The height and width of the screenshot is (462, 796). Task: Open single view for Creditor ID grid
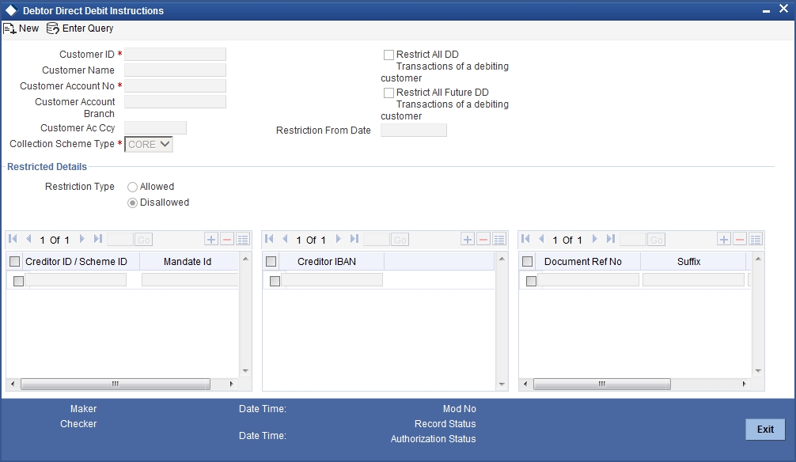243,239
